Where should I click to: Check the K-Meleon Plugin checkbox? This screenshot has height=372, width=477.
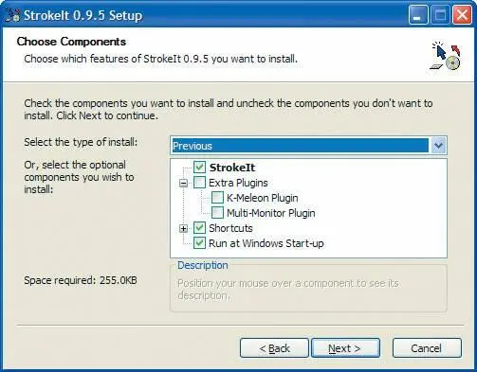tap(217, 198)
